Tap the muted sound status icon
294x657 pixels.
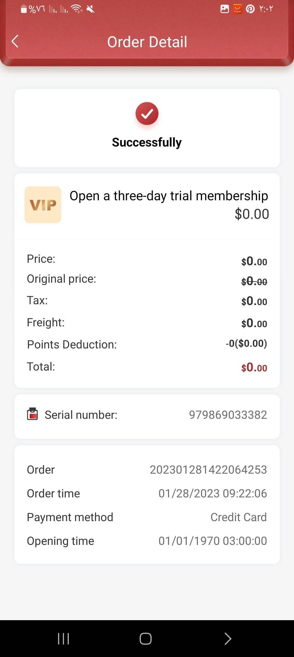(90, 9)
